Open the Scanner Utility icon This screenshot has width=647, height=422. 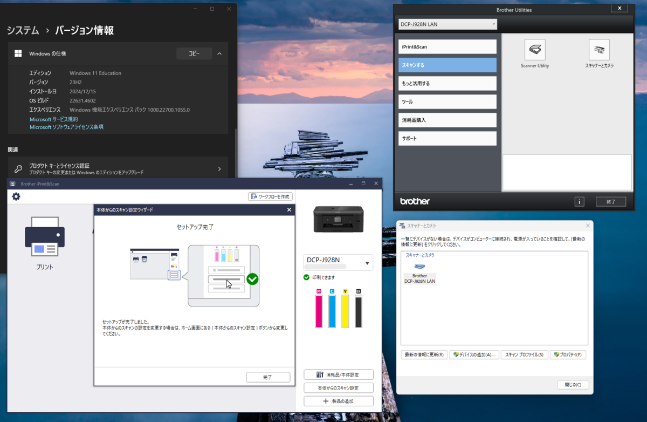(535, 50)
